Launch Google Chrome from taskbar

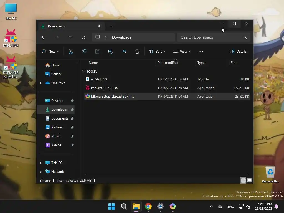pyautogui.click(x=148, y=206)
